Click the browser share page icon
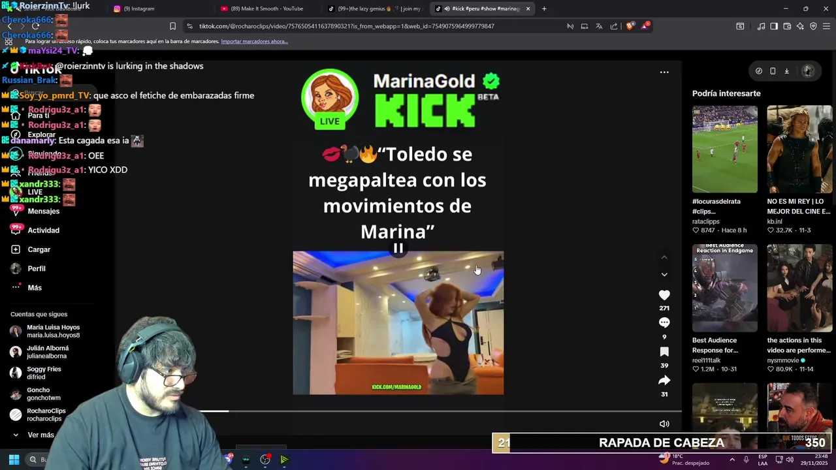 [x=614, y=26]
